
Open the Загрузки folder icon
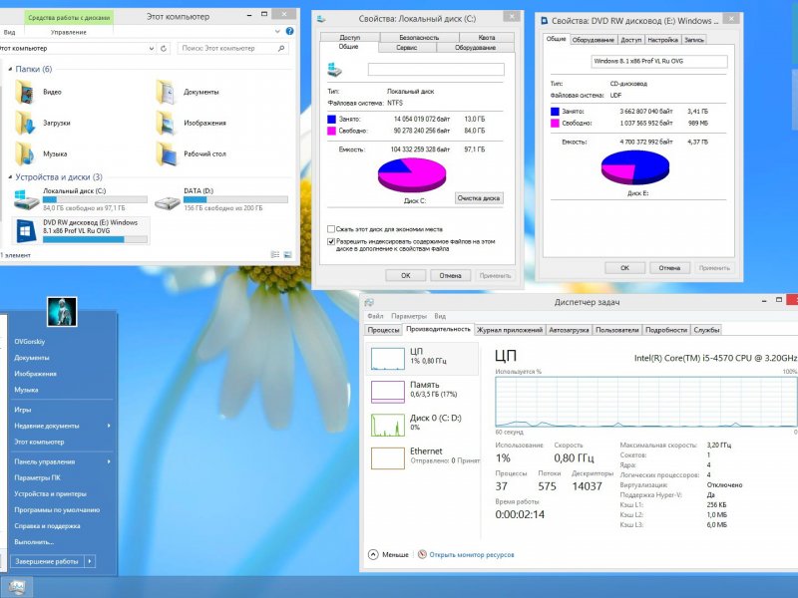24,123
